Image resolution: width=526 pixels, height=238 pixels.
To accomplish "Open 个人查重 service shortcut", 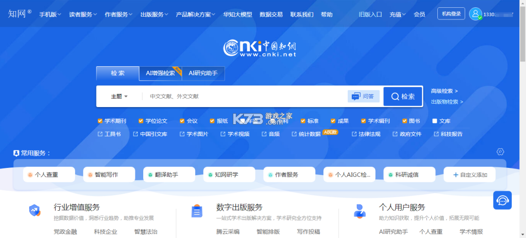I will [49, 175].
